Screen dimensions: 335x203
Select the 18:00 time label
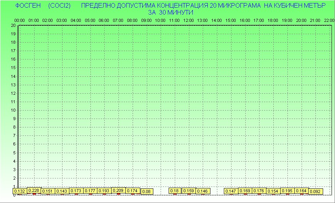[273, 21]
